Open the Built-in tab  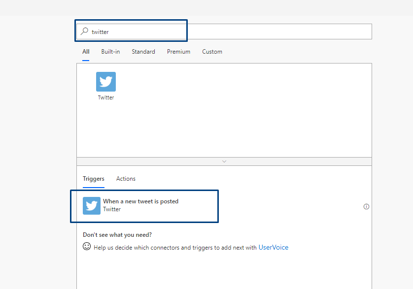tap(110, 52)
